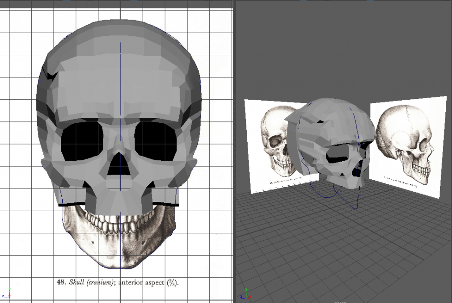This screenshot has height=303, width=452.
Task: Click the black gap at the skull's upper-left temple
Action: pyautogui.click(x=52, y=76)
